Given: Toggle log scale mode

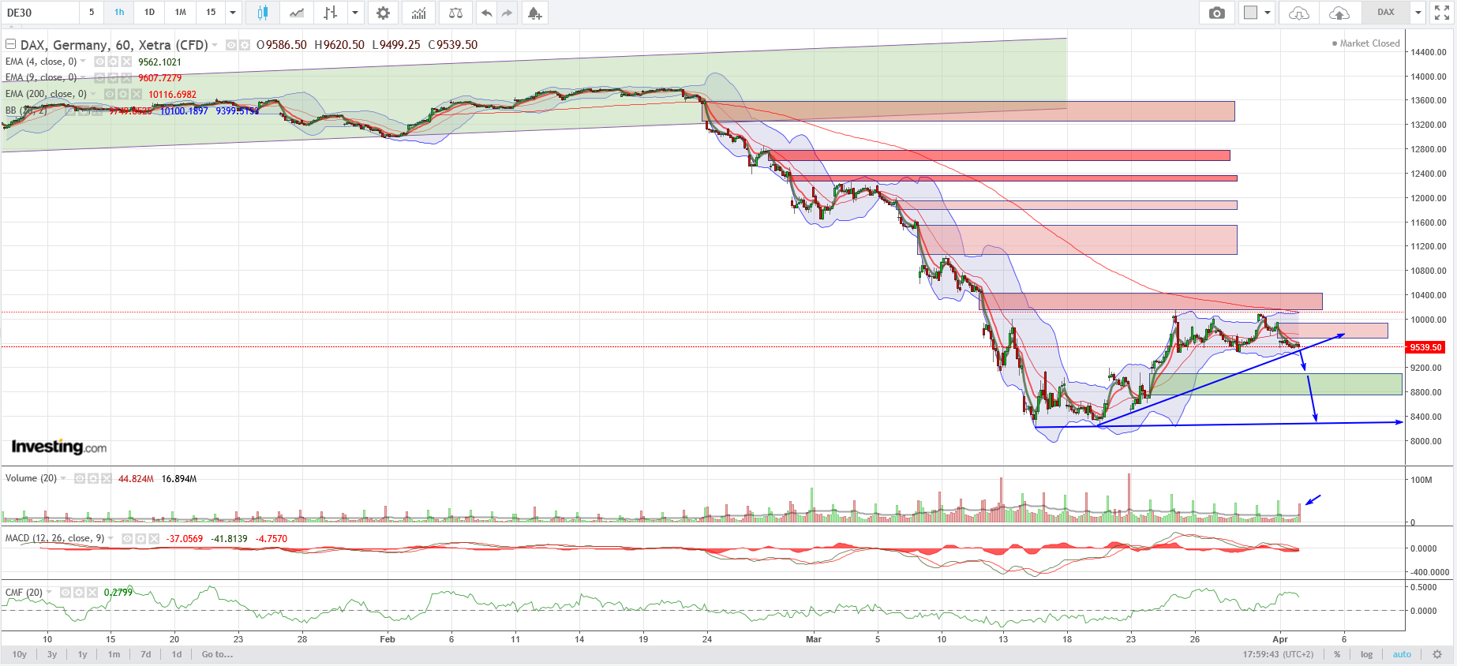Looking at the screenshot, I should click(x=1366, y=654).
